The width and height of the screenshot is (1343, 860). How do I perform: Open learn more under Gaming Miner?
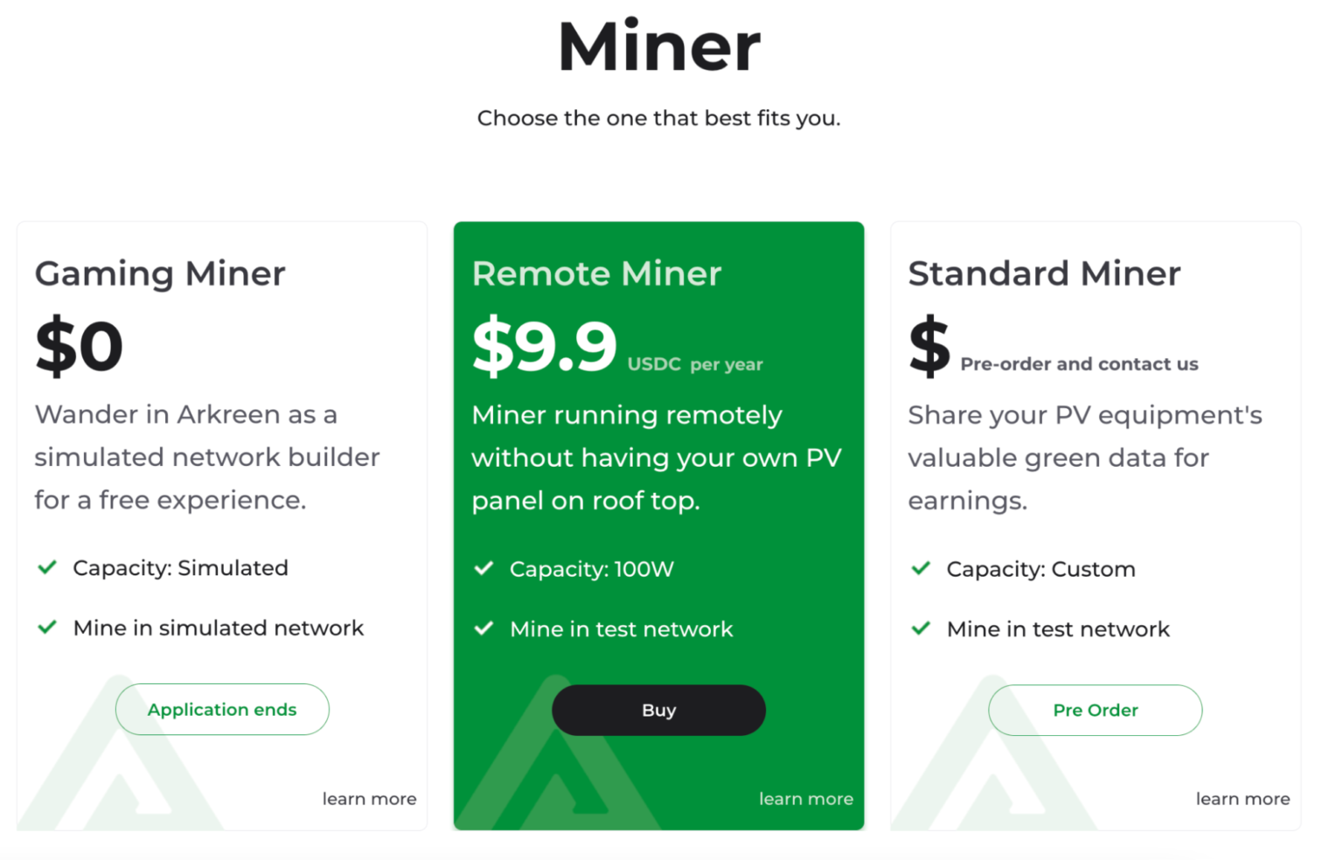point(369,799)
